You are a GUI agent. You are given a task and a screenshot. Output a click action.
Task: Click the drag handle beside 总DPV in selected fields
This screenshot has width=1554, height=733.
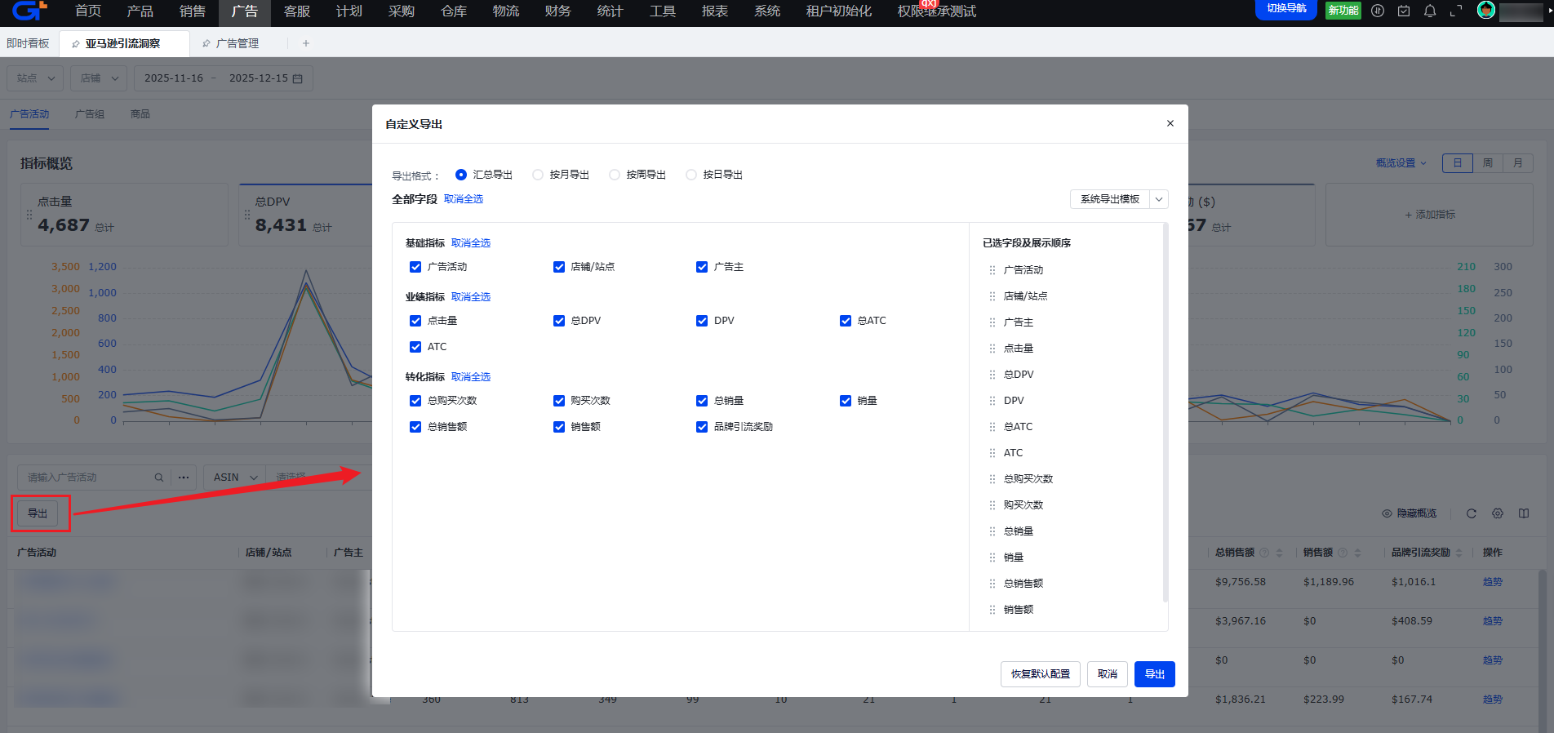click(x=992, y=375)
